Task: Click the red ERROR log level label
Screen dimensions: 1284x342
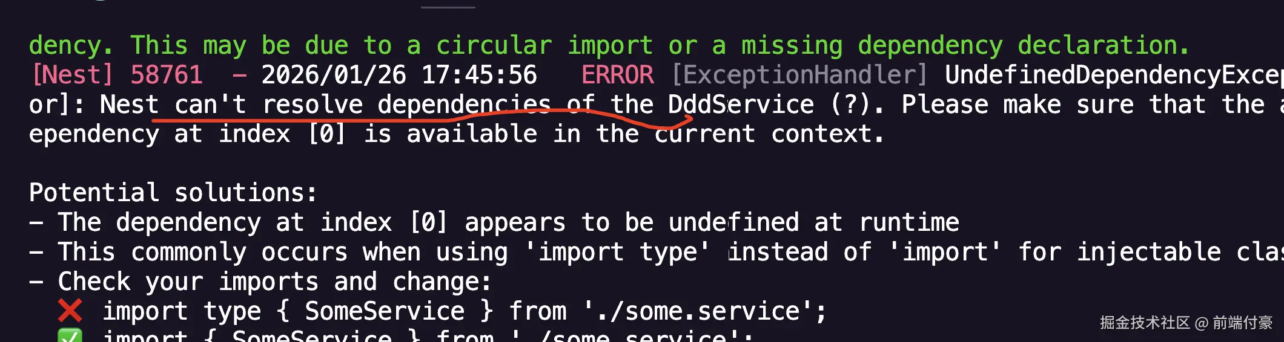Action: click(617, 75)
